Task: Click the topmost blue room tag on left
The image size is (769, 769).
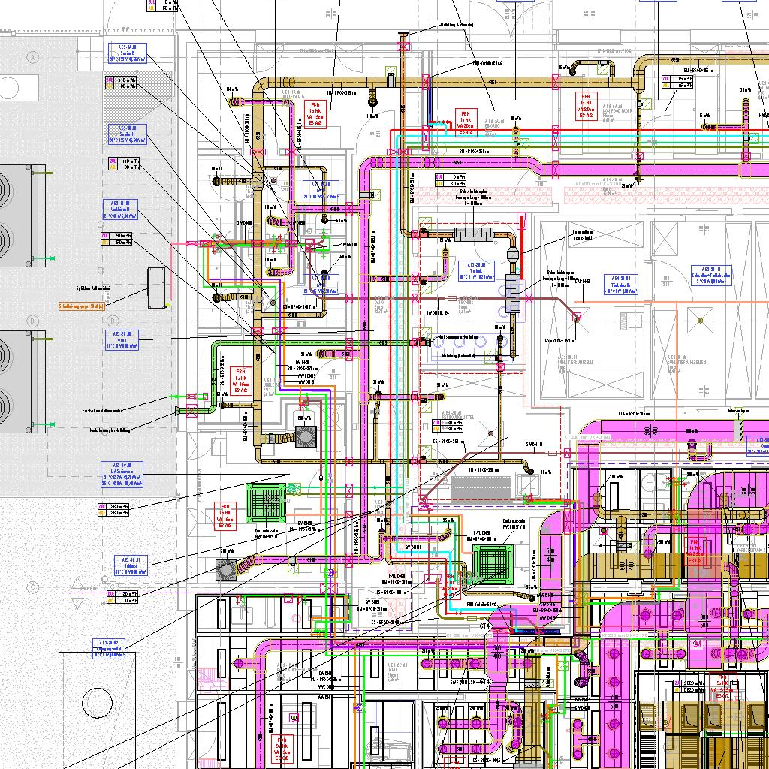Action: (x=126, y=52)
